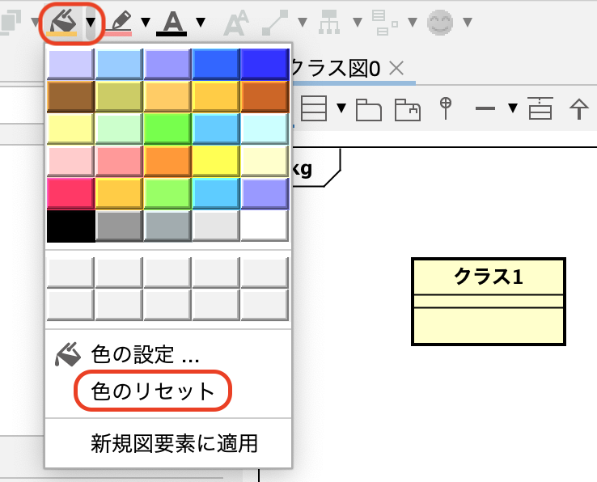Viewport: 597px width, 482px height.
Task: Click the line color pen icon
Action: pyautogui.click(x=119, y=23)
